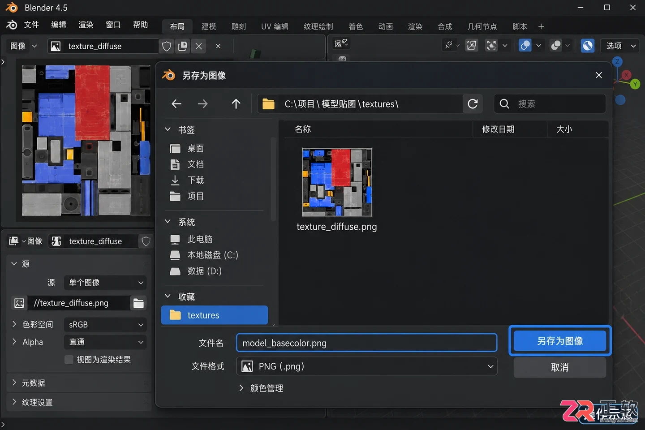Select the textures favorite folder
Screen dimensions: 645x430
point(215,315)
